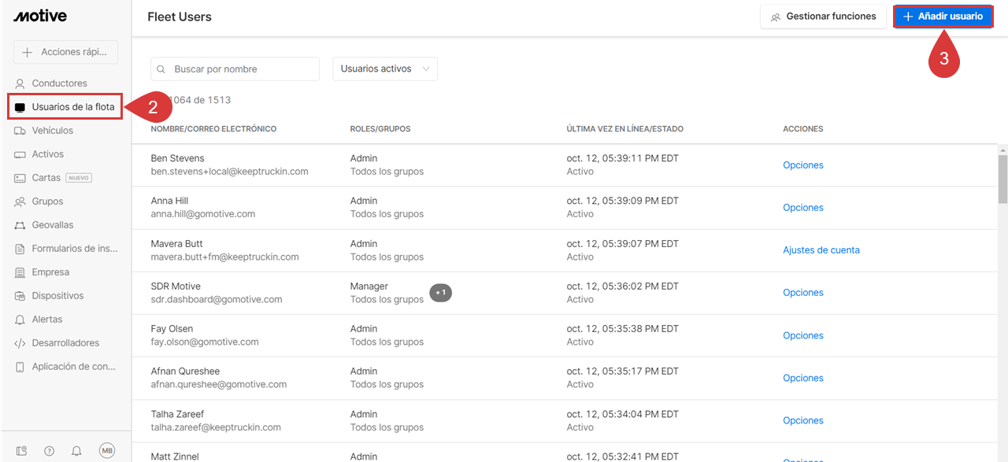Click timestamp oct. 12, 05:39:11 PM EDT
Image resolution: width=1008 pixels, height=462 pixels.
click(623, 158)
